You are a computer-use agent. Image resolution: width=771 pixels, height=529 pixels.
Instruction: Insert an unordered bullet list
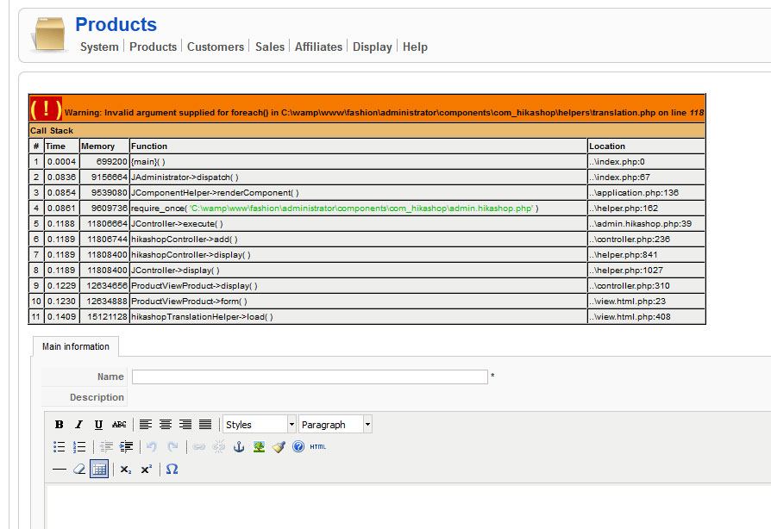(x=60, y=447)
